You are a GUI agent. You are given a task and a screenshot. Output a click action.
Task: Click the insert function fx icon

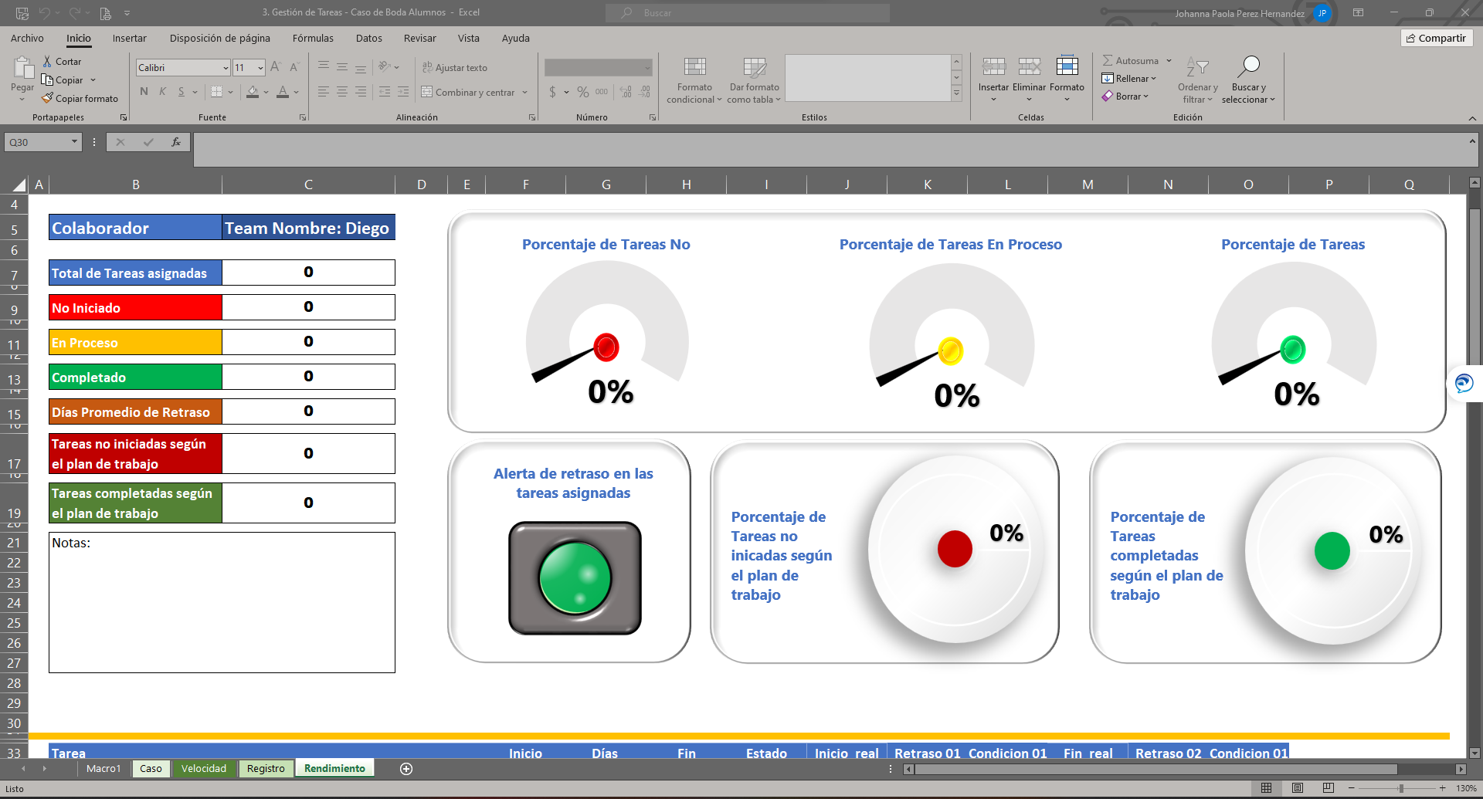tap(176, 142)
